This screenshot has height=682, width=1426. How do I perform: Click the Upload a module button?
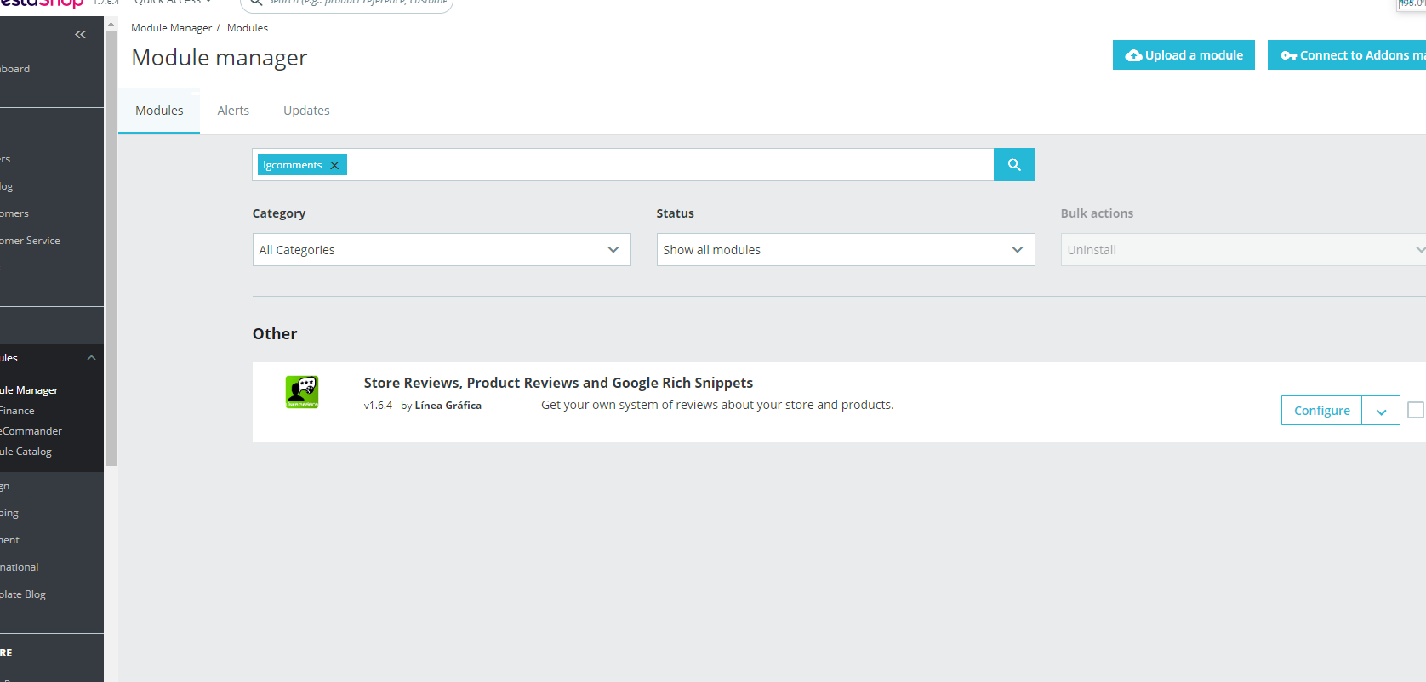tap(1184, 55)
